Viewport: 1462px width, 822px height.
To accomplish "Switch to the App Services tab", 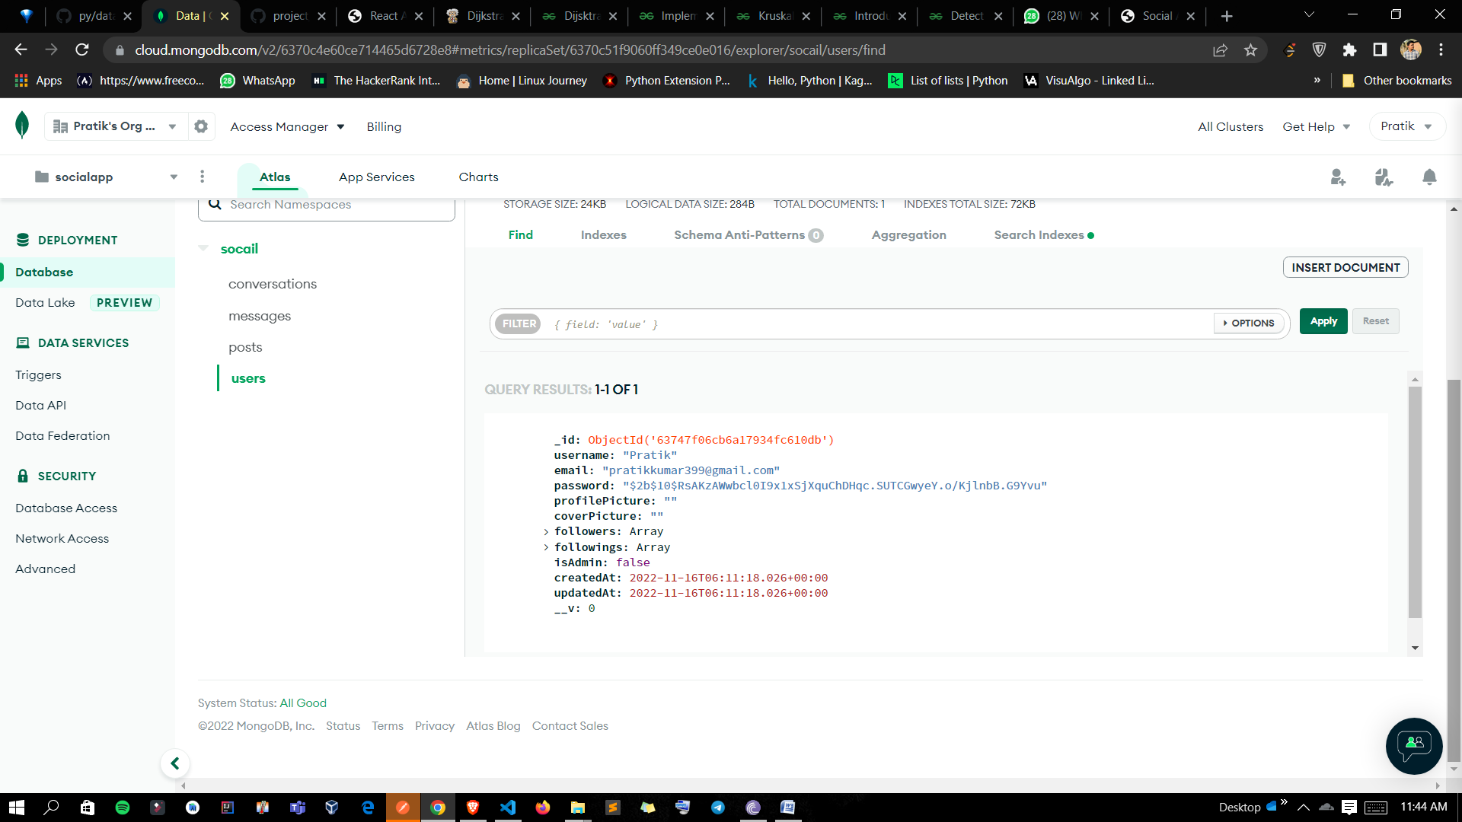I will point(376,177).
